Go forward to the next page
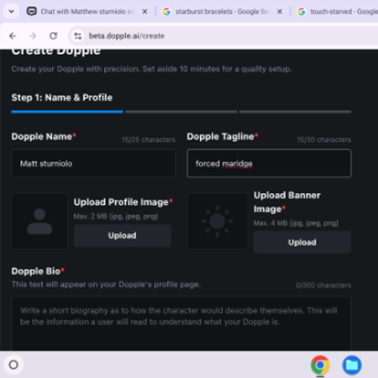 click(x=33, y=36)
